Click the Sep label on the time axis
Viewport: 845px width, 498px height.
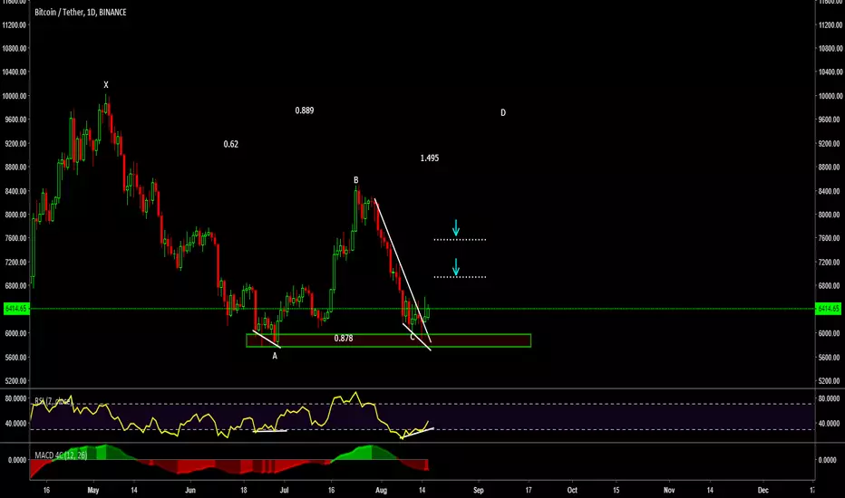tap(479, 490)
